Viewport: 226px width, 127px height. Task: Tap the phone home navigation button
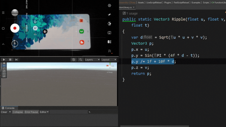tap(3, 28)
